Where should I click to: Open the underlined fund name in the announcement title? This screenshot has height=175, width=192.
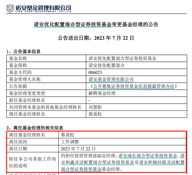pos(73,24)
